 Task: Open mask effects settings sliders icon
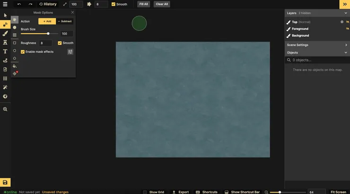coord(70,52)
